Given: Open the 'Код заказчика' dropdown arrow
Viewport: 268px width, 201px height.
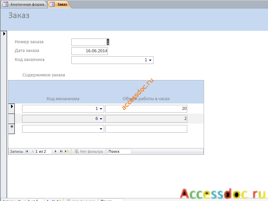Looking at the screenshot, I should (150, 60).
